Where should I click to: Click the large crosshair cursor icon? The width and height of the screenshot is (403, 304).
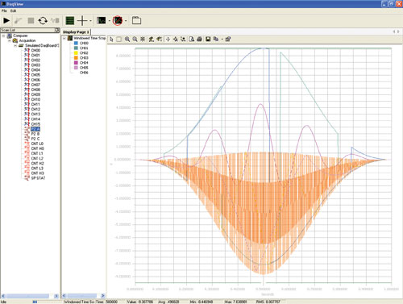tap(82, 20)
